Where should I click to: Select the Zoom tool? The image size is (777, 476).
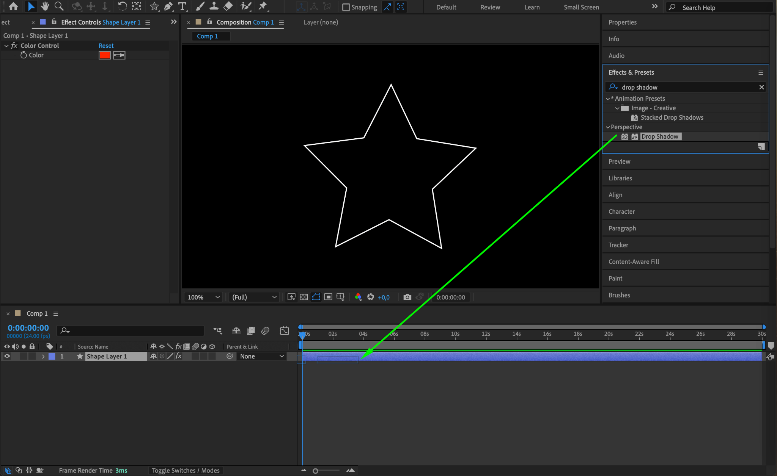(59, 6)
